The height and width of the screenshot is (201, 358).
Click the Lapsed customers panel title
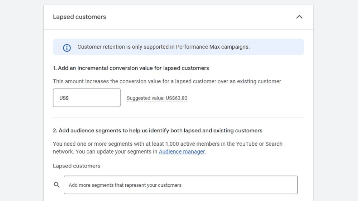click(x=79, y=17)
